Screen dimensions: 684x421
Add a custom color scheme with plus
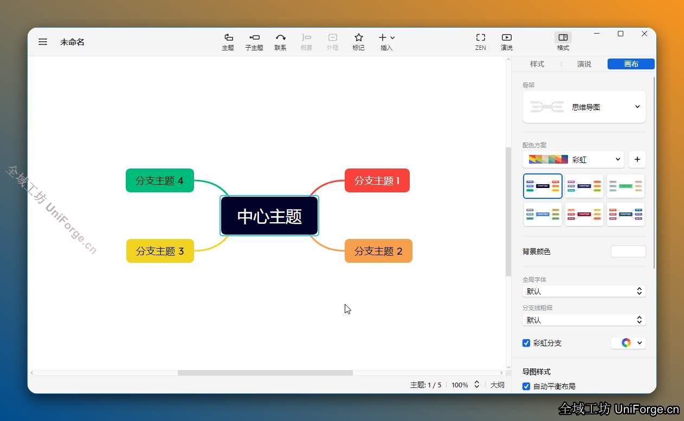click(637, 159)
